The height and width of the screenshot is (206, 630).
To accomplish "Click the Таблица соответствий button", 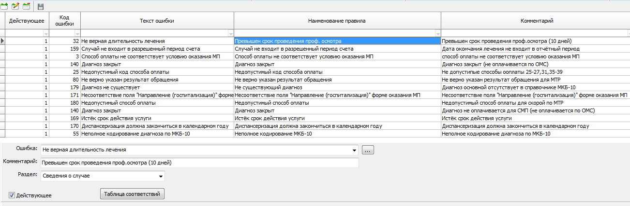I will pyautogui.click(x=132, y=194).
